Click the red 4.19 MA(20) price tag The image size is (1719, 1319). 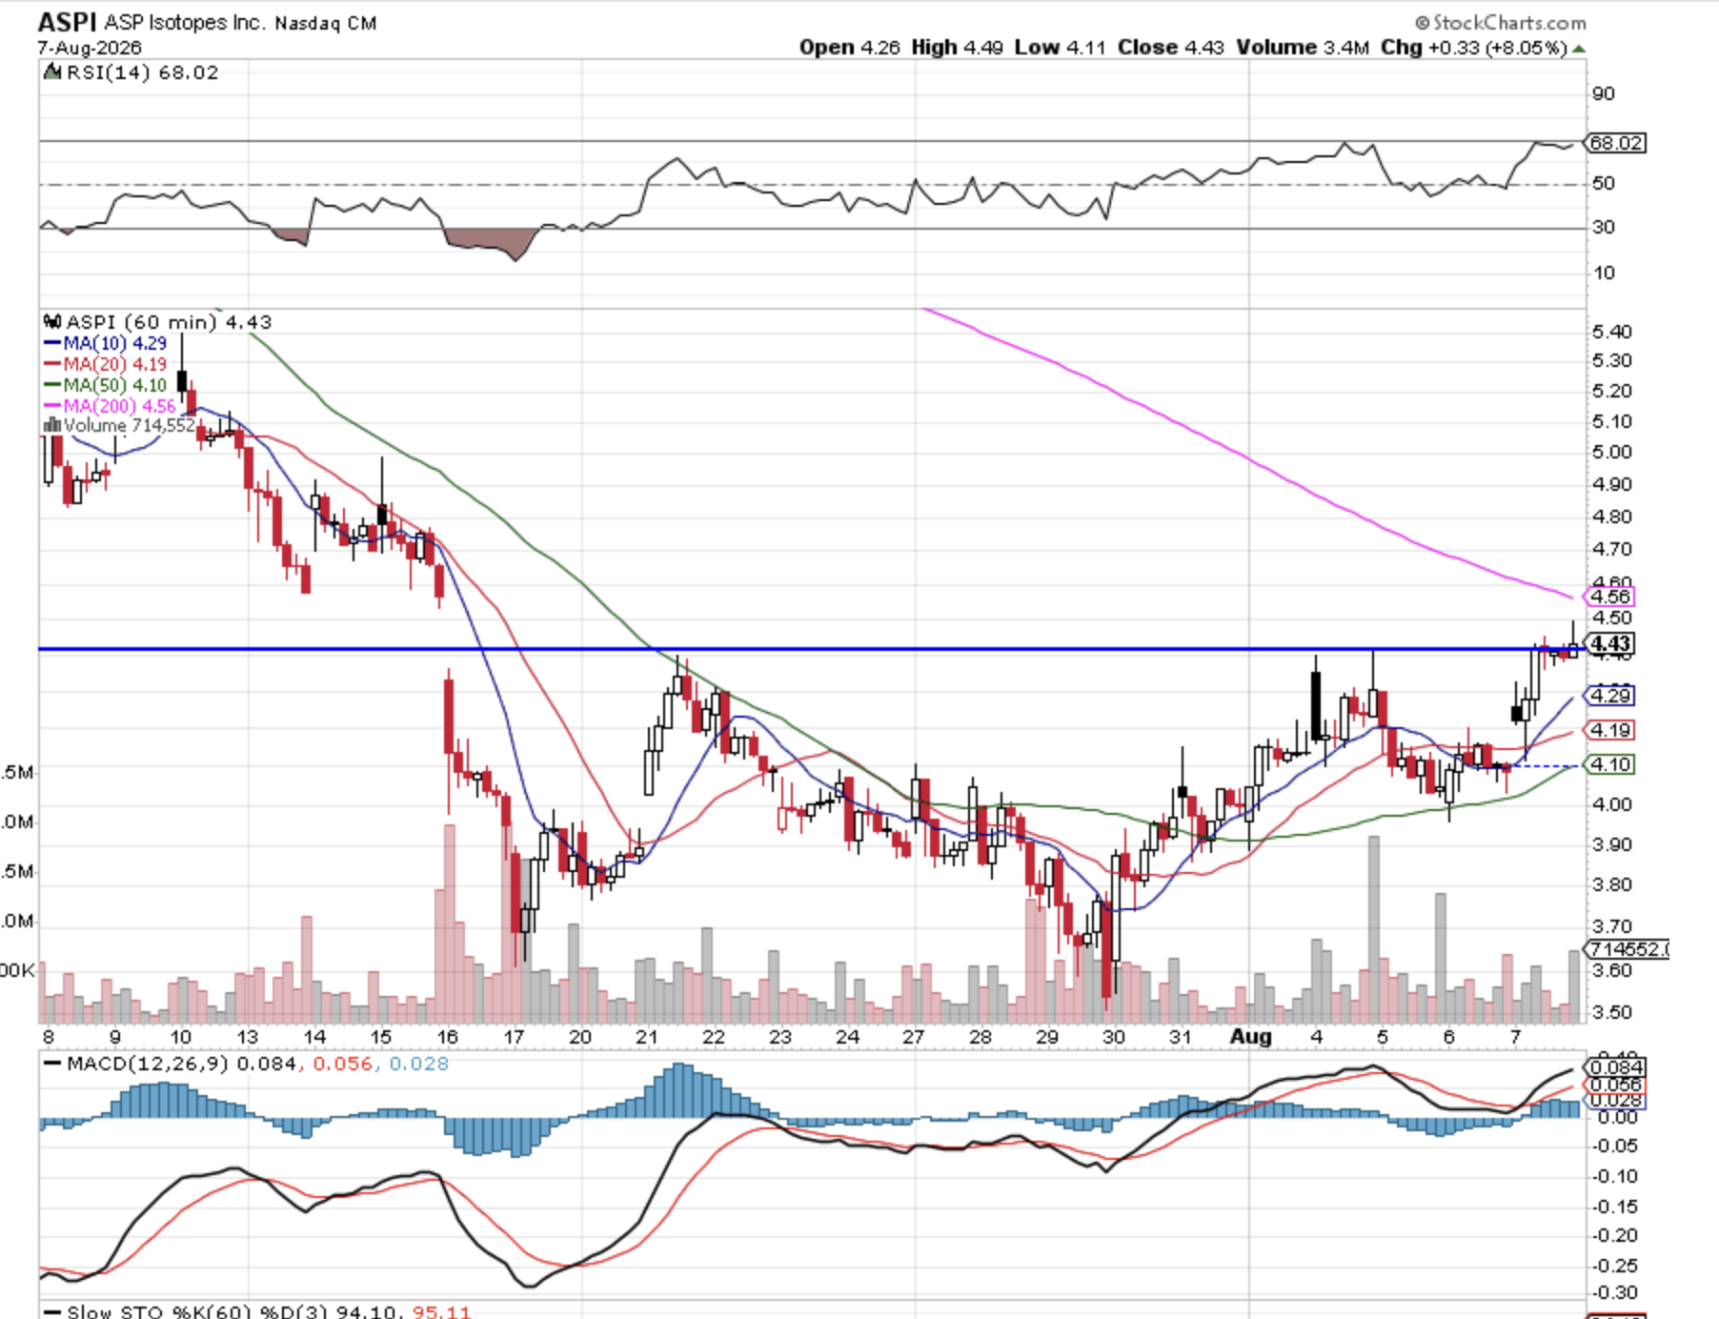[1609, 730]
